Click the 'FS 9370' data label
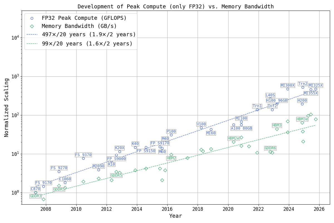 (x=83, y=155)
